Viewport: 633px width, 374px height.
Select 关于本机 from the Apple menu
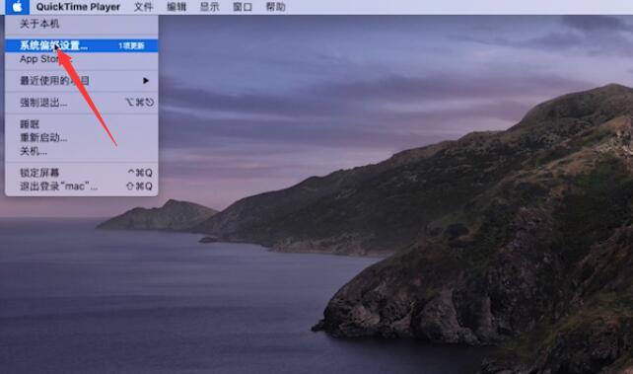coord(81,24)
